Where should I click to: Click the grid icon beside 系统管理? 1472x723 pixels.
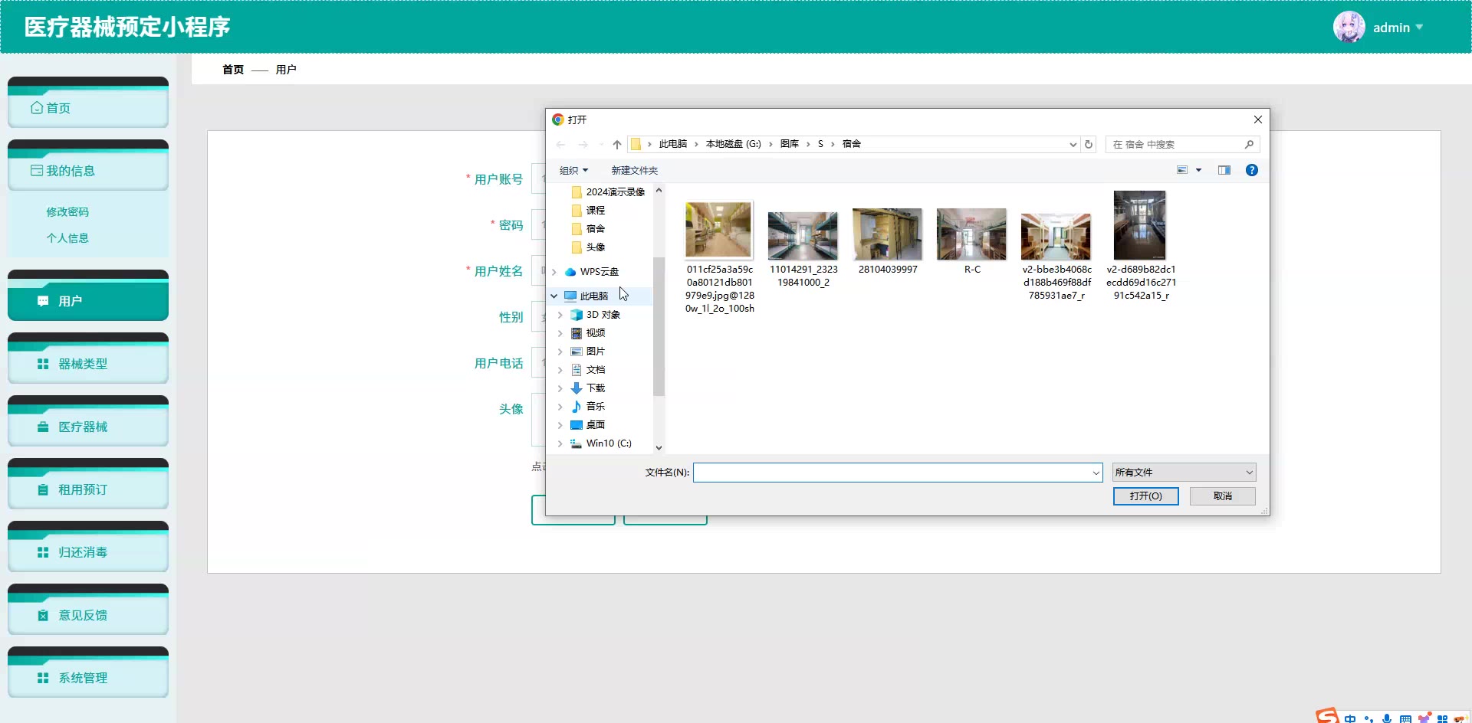pos(43,678)
